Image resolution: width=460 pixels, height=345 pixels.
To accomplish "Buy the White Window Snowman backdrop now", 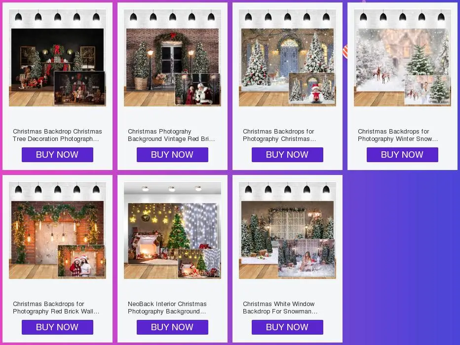I will [x=287, y=327].
